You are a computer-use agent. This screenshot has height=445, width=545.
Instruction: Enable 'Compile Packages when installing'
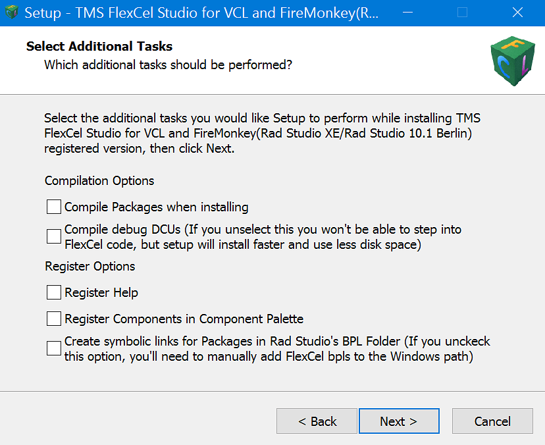pos(53,207)
